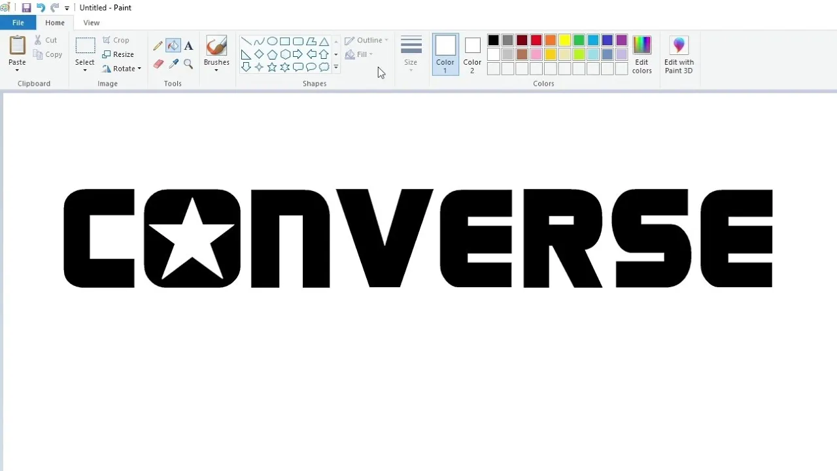Pick the red color swatch
The height and width of the screenshot is (471, 837).
536,41
